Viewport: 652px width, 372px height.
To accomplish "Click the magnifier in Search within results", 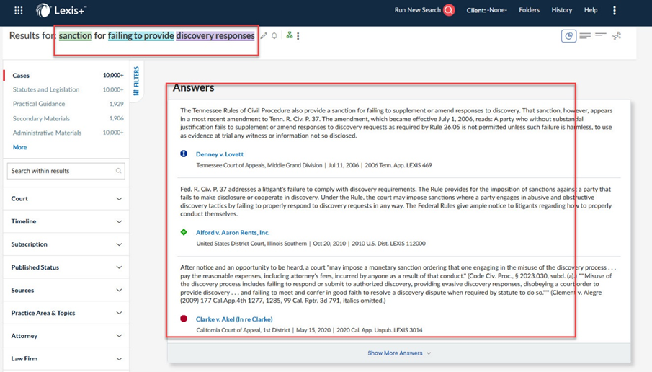I will [118, 171].
